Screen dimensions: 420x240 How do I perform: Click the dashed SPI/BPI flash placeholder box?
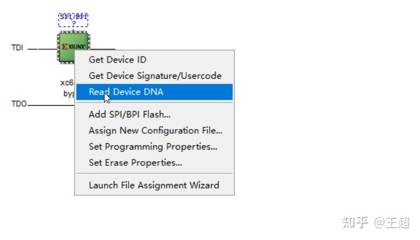(x=74, y=20)
